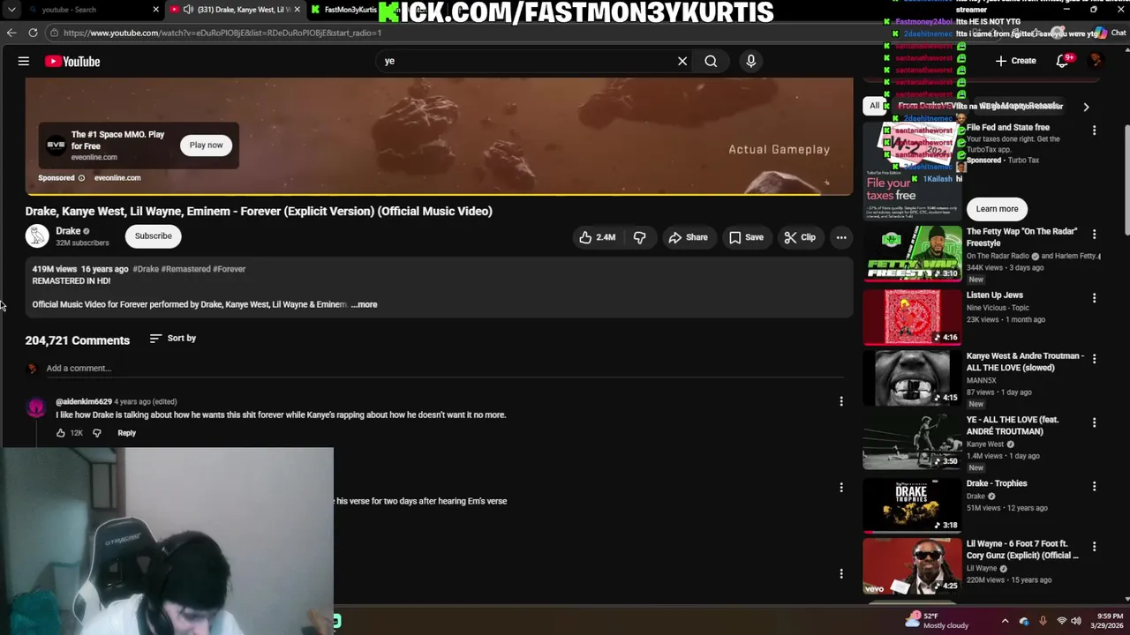Open options for Listen Up Jews video

click(x=1094, y=298)
